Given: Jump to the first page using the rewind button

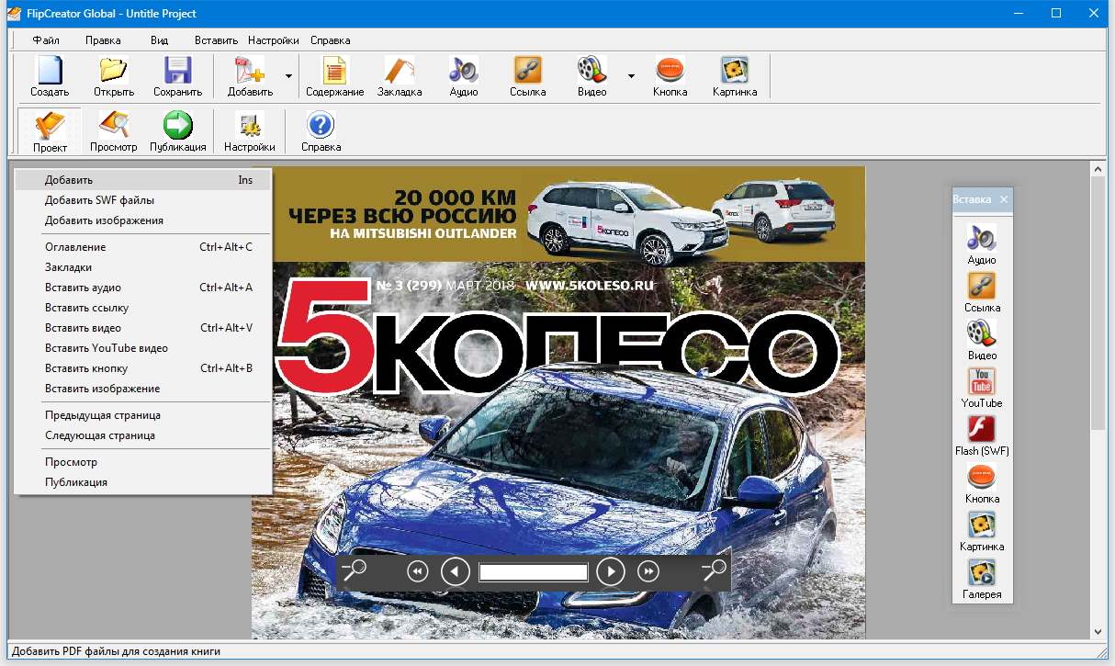Looking at the screenshot, I should tap(417, 572).
